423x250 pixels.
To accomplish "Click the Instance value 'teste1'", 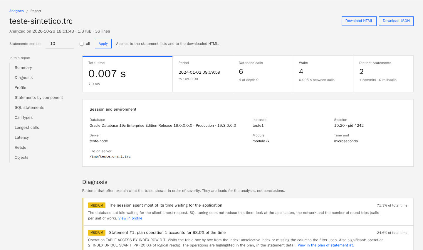I will (x=258, y=126).
